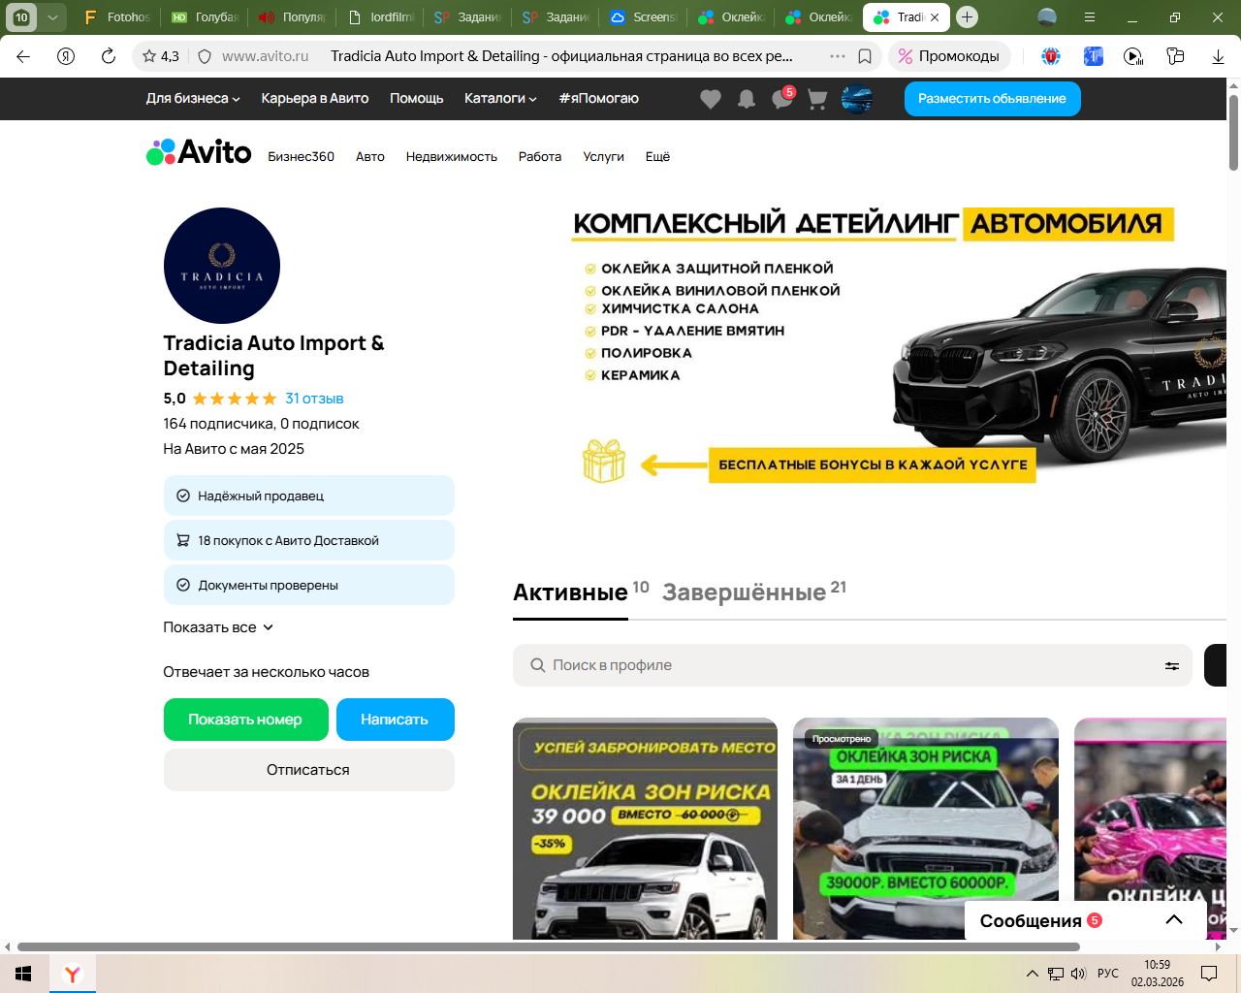The height and width of the screenshot is (993, 1241).
Task: Switch to the Screens browser tab
Action: tap(645, 17)
